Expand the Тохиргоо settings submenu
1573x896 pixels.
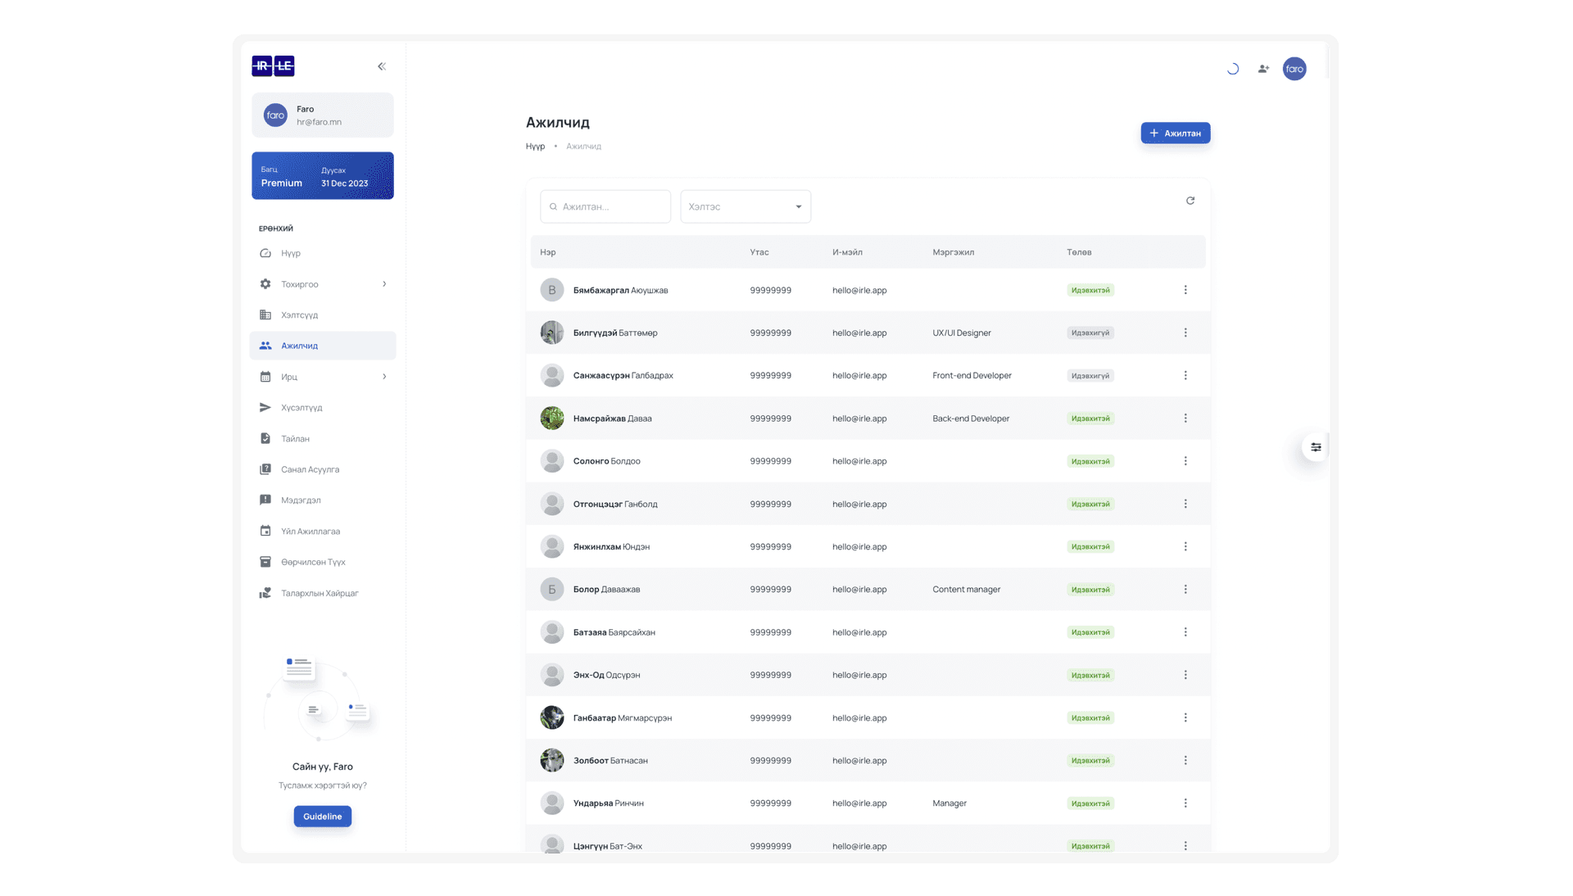click(x=384, y=284)
